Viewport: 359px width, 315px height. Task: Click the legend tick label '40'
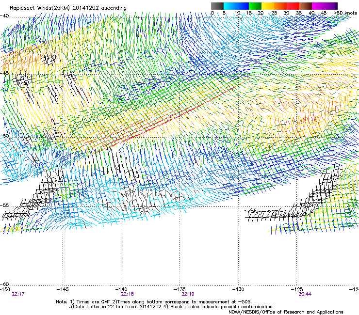[311, 13]
